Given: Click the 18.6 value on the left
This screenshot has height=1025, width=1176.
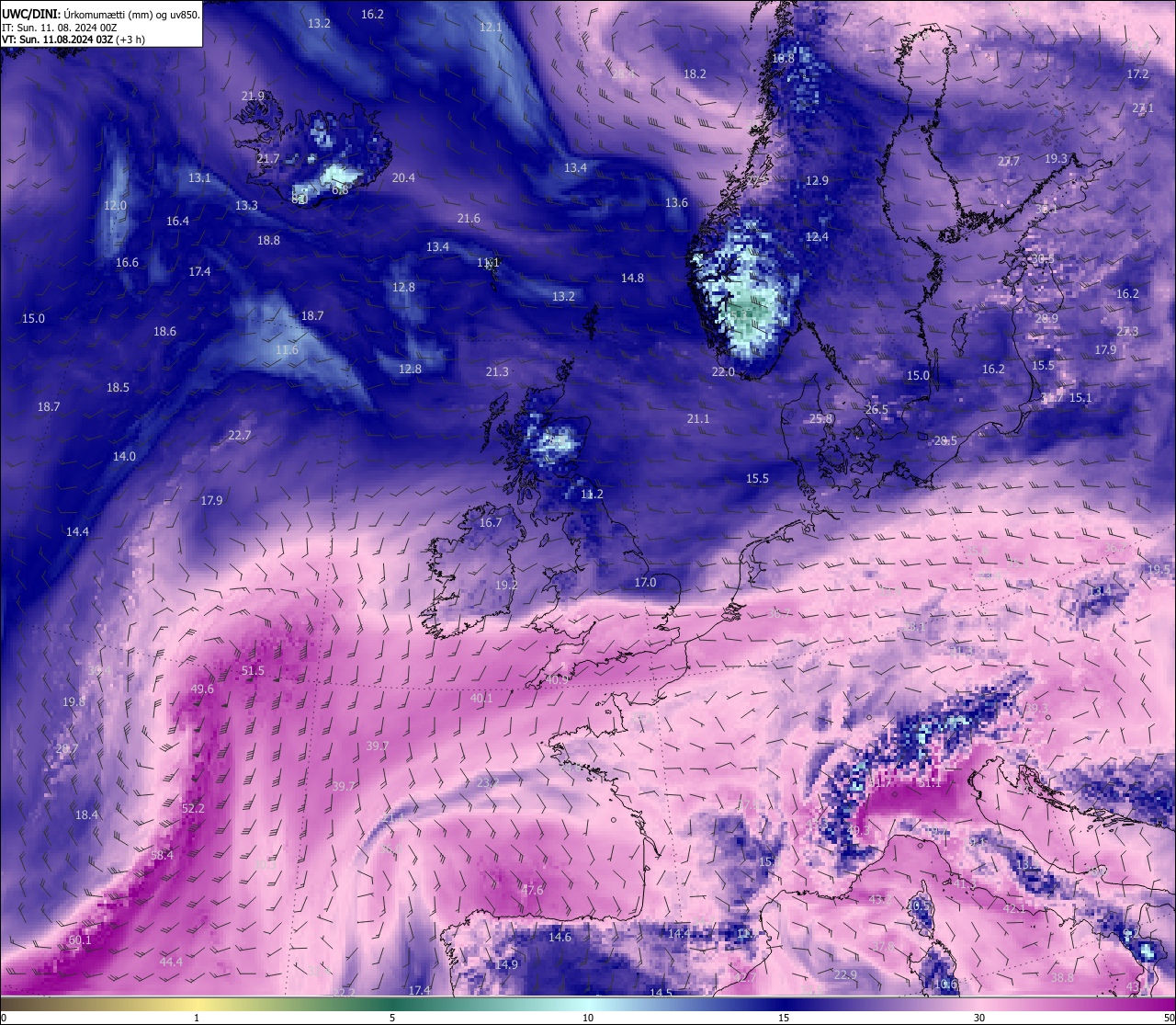Looking at the screenshot, I should (164, 331).
